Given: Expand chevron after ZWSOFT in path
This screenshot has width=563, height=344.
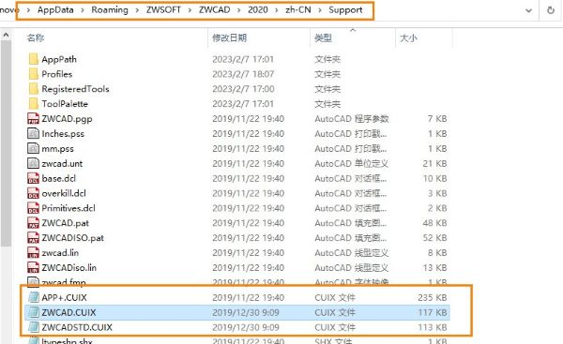Looking at the screenshot, I should pos(190,10).
